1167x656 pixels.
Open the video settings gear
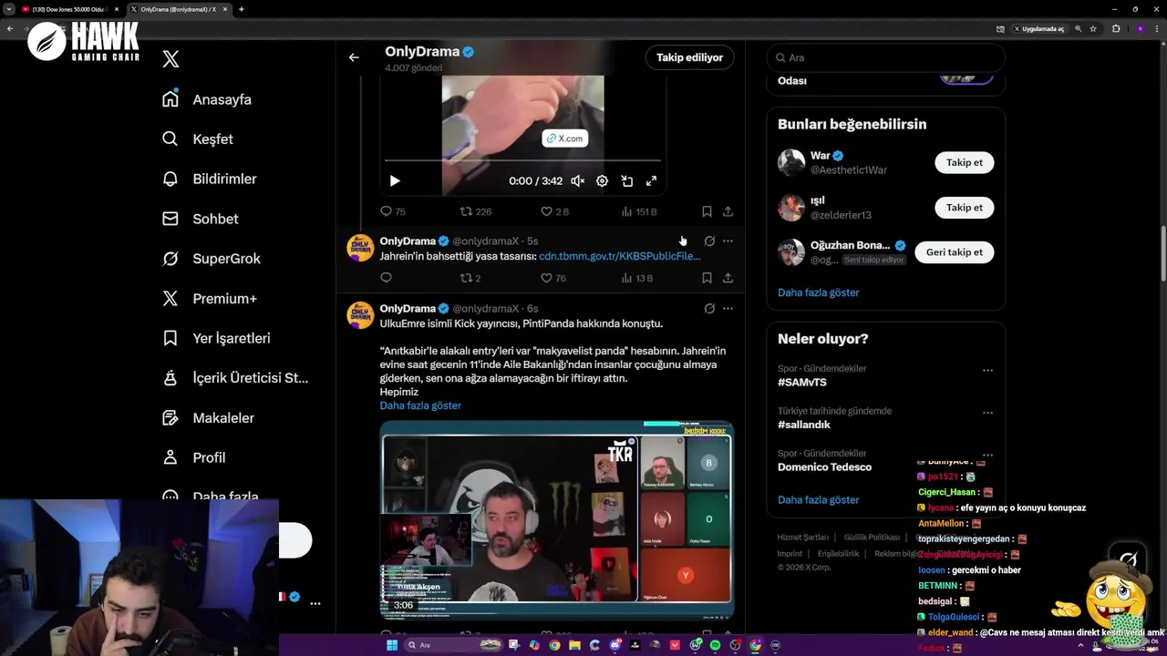pos(602,181)
